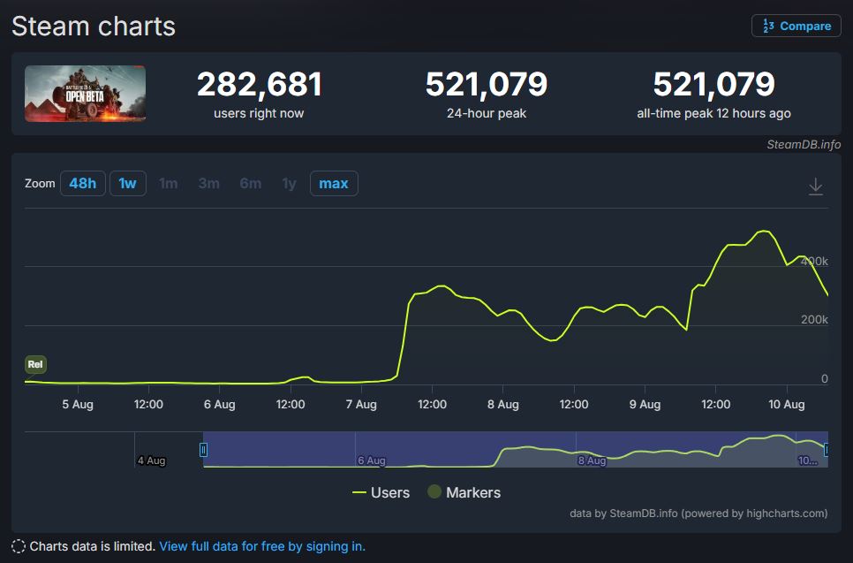853x563 pixels.
Task: Open the Battlefield Open Beta game thumbnail
Action: point(85,93)
